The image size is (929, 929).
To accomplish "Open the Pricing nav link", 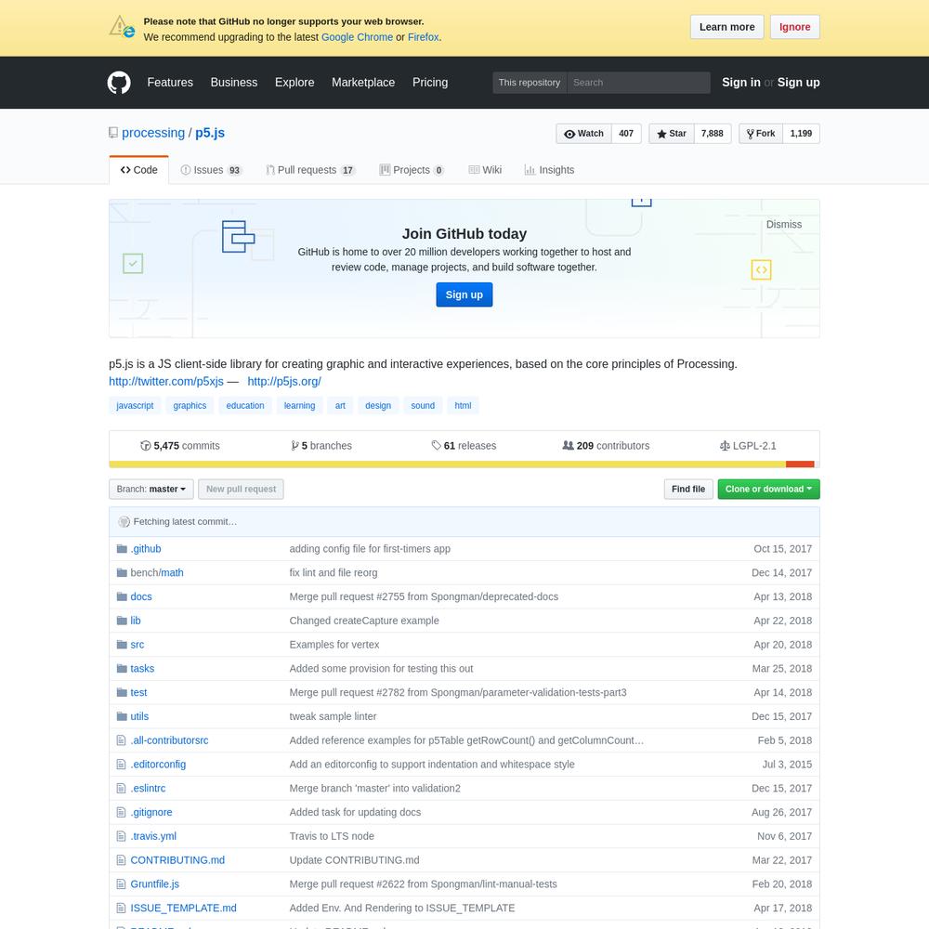I will (430, 83).
